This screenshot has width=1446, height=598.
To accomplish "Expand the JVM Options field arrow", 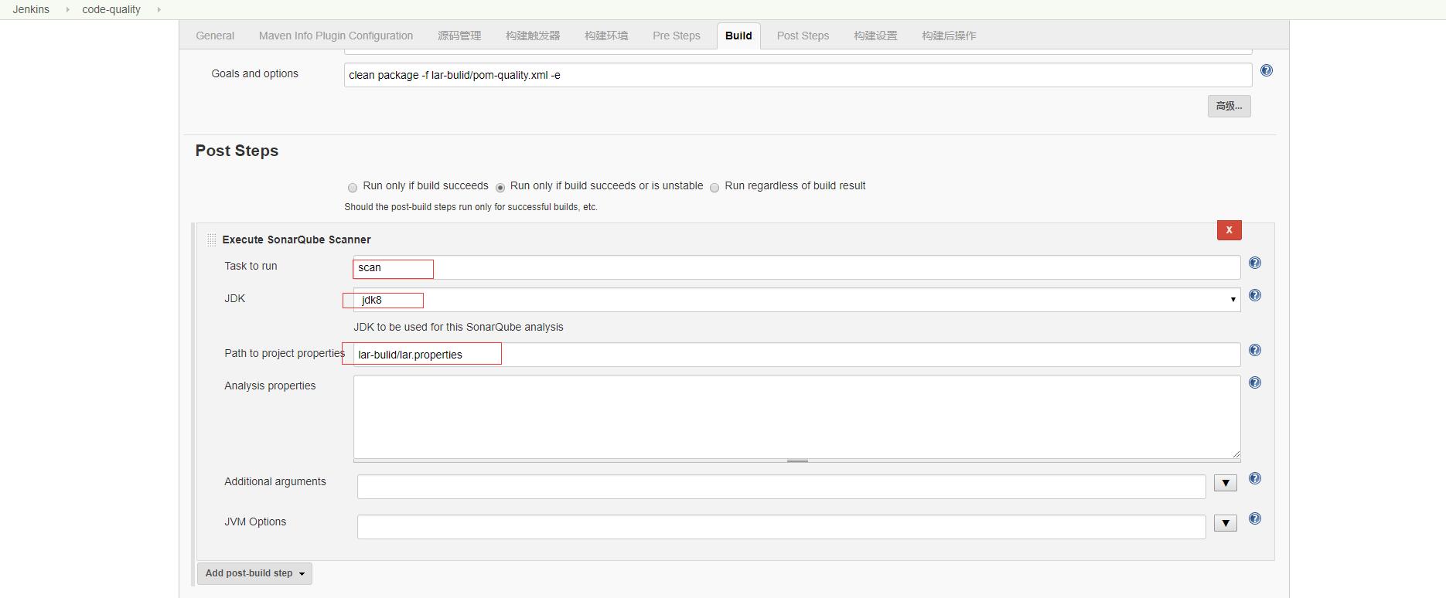I will pyautogui.click(x=1225, y=524).
